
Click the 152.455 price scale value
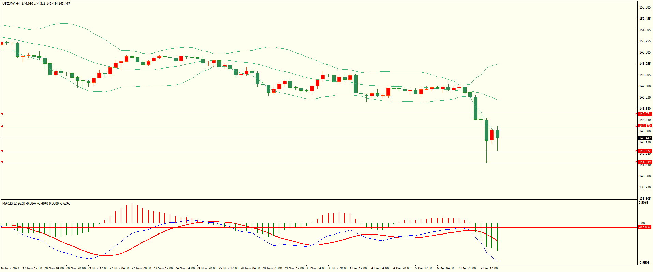coord(645,19)
